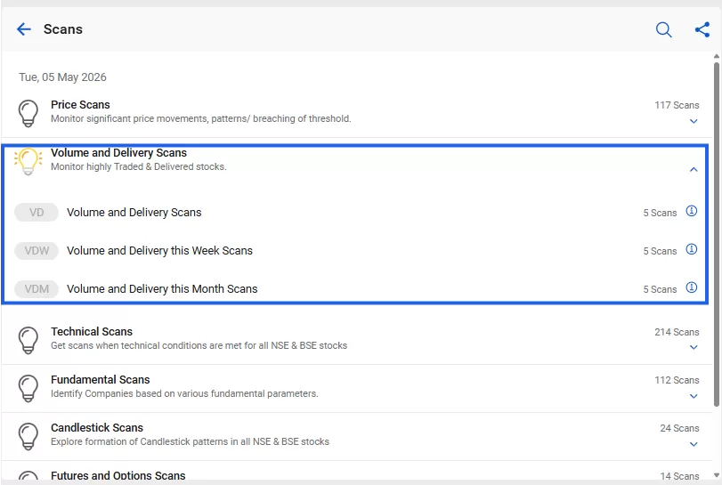722x485 pixels.
Task: Click the Technical Scans bulb icon
Action: pyautogui.click(x=28, y=340)
